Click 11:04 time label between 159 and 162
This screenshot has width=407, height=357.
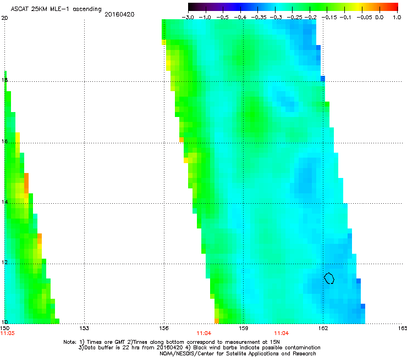click(282, 333)
